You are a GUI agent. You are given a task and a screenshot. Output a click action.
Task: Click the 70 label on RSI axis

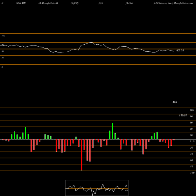coord(3,45)
